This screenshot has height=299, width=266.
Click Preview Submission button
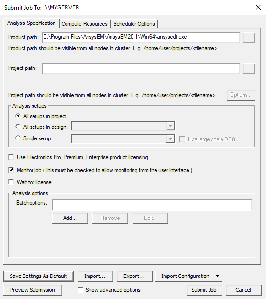(33, 290)
